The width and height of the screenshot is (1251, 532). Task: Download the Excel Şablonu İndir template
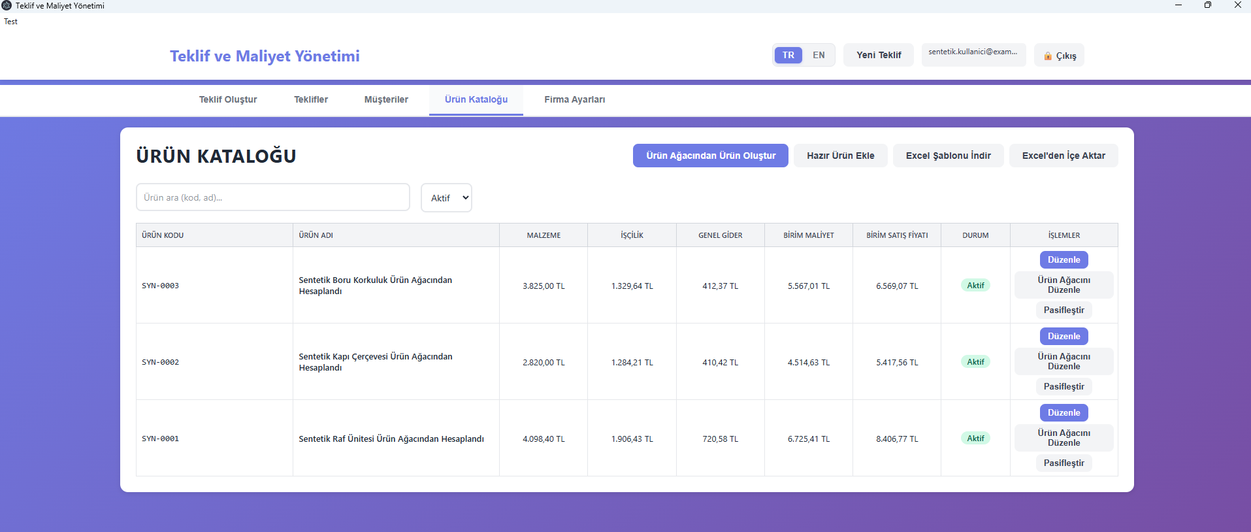pos(949,156)
